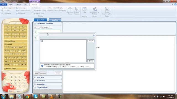Expand the Graph Controls section

pos(35,88)
